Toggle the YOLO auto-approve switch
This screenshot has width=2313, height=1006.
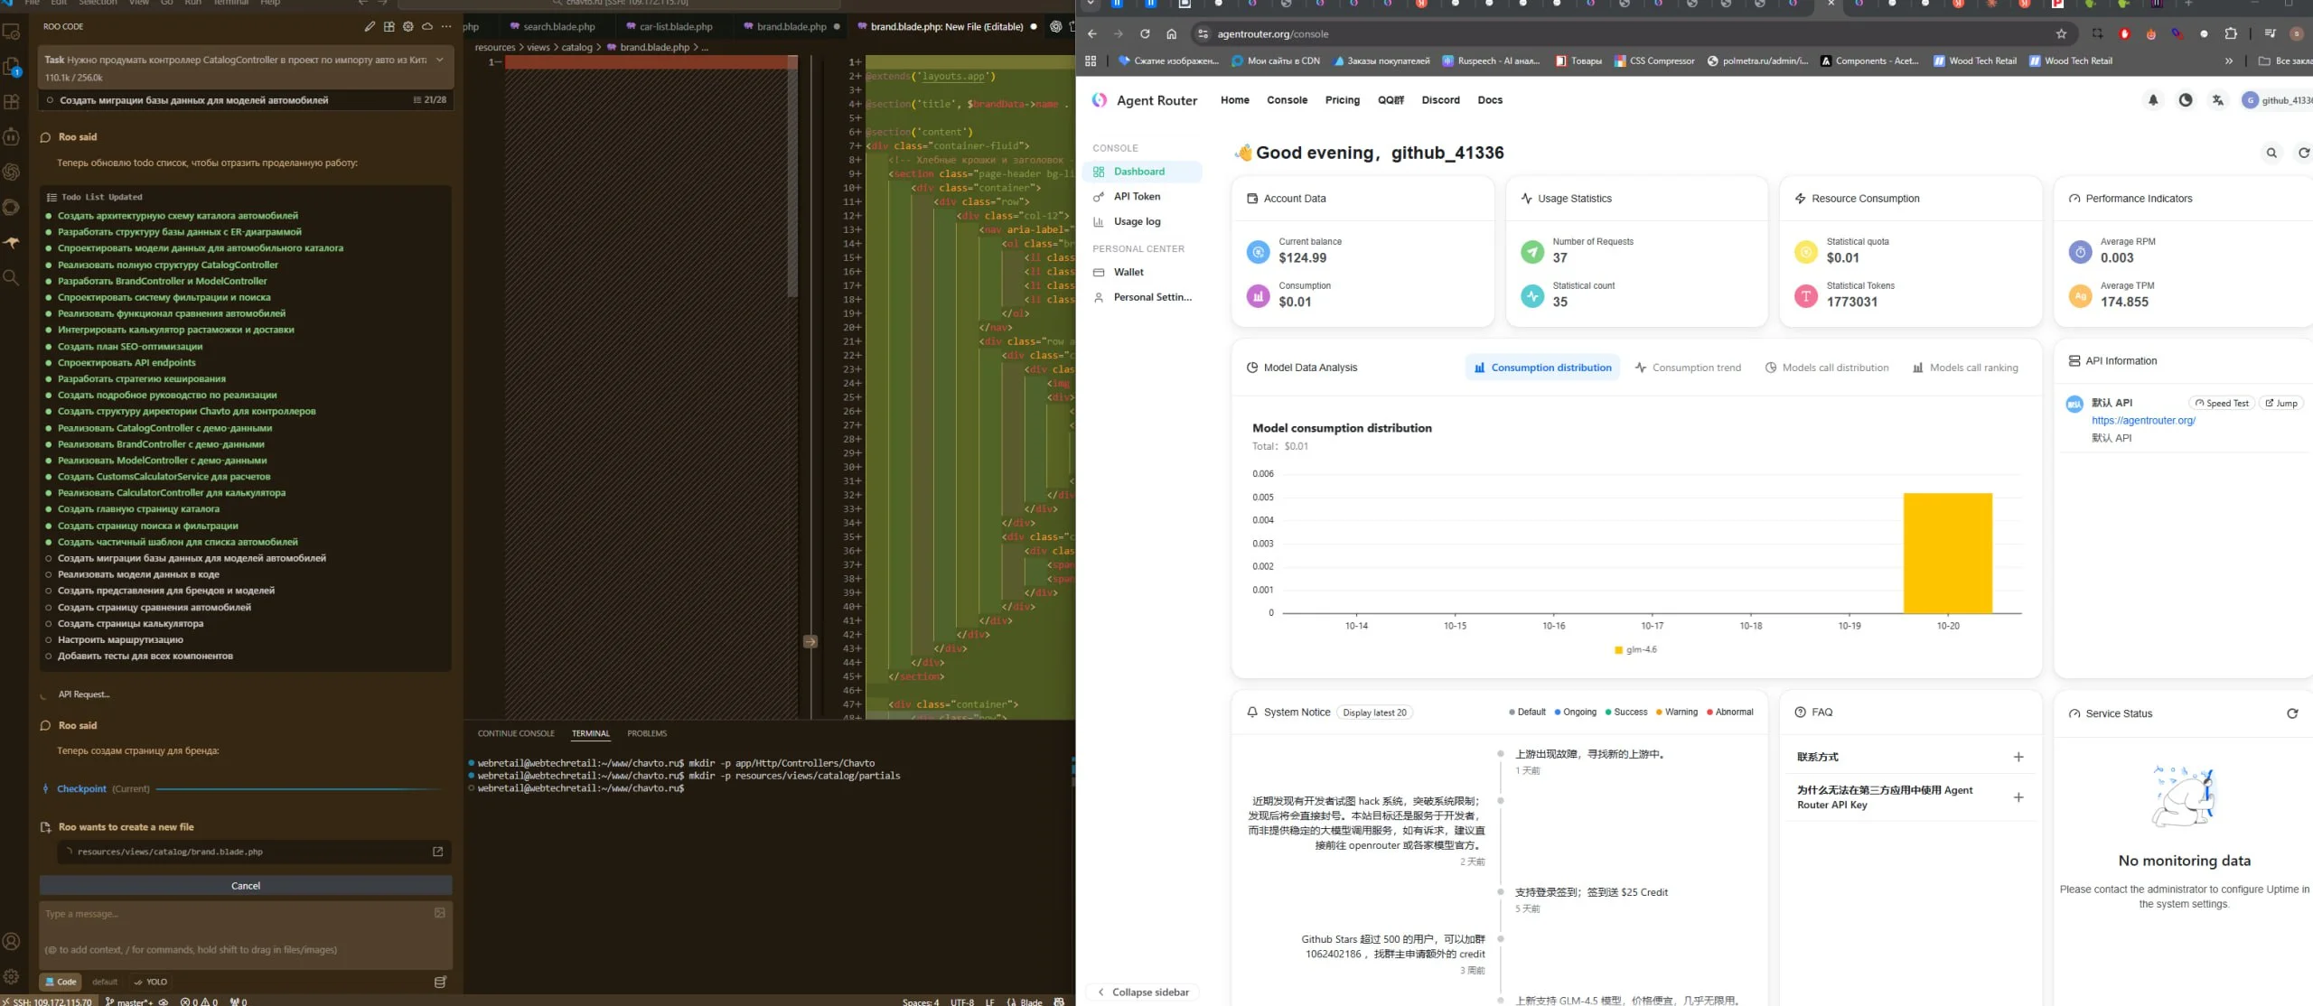pyautogui.click(x=150, y=982)
